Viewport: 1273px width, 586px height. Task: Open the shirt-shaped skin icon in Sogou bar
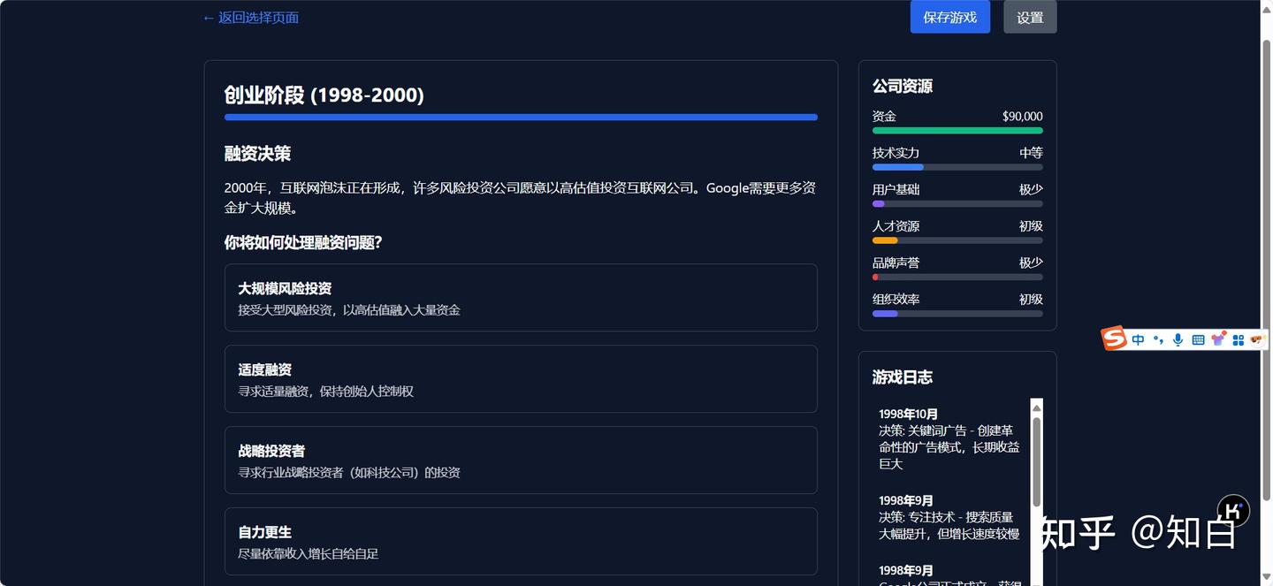(x=1218, y=339)
